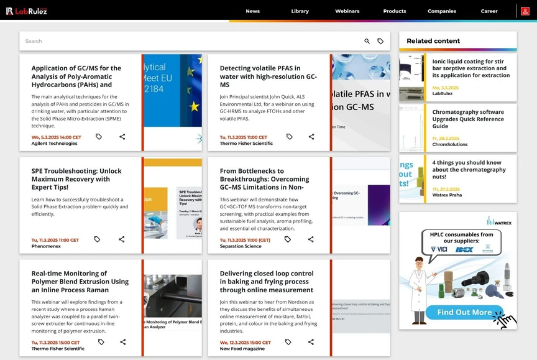Click the Separation Science company name
Image resolution: width=537 pixels, height=360 pixels.
coord(241,246)
